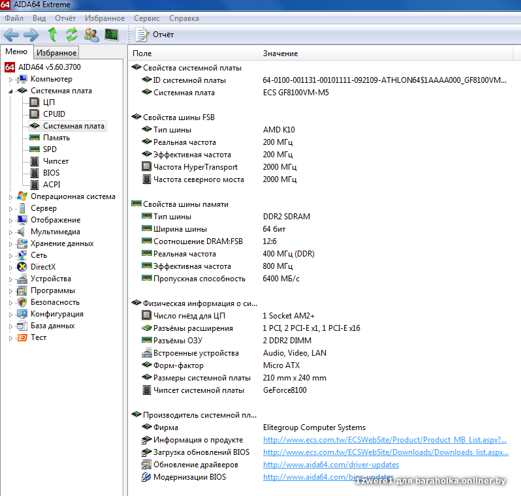Open the Файл menu

pos(14,18)
